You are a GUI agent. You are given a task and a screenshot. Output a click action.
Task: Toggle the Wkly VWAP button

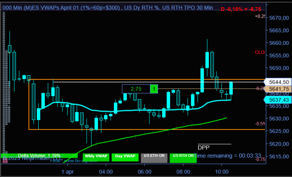pyautogui.click(x=96, y=157)
